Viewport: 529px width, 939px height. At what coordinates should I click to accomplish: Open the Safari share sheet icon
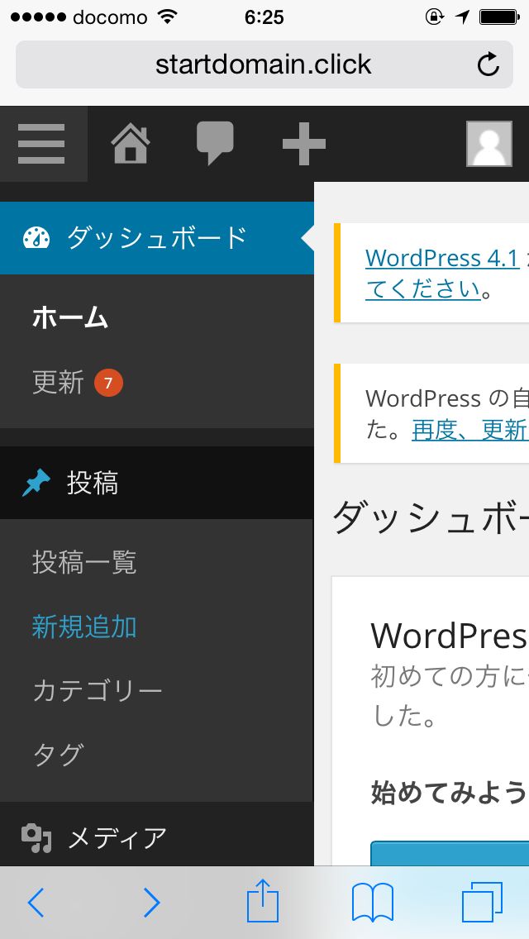click(263, 901)
